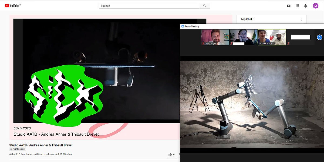
Task: Open the purple M account avatar
Action: tap(315, 6)
